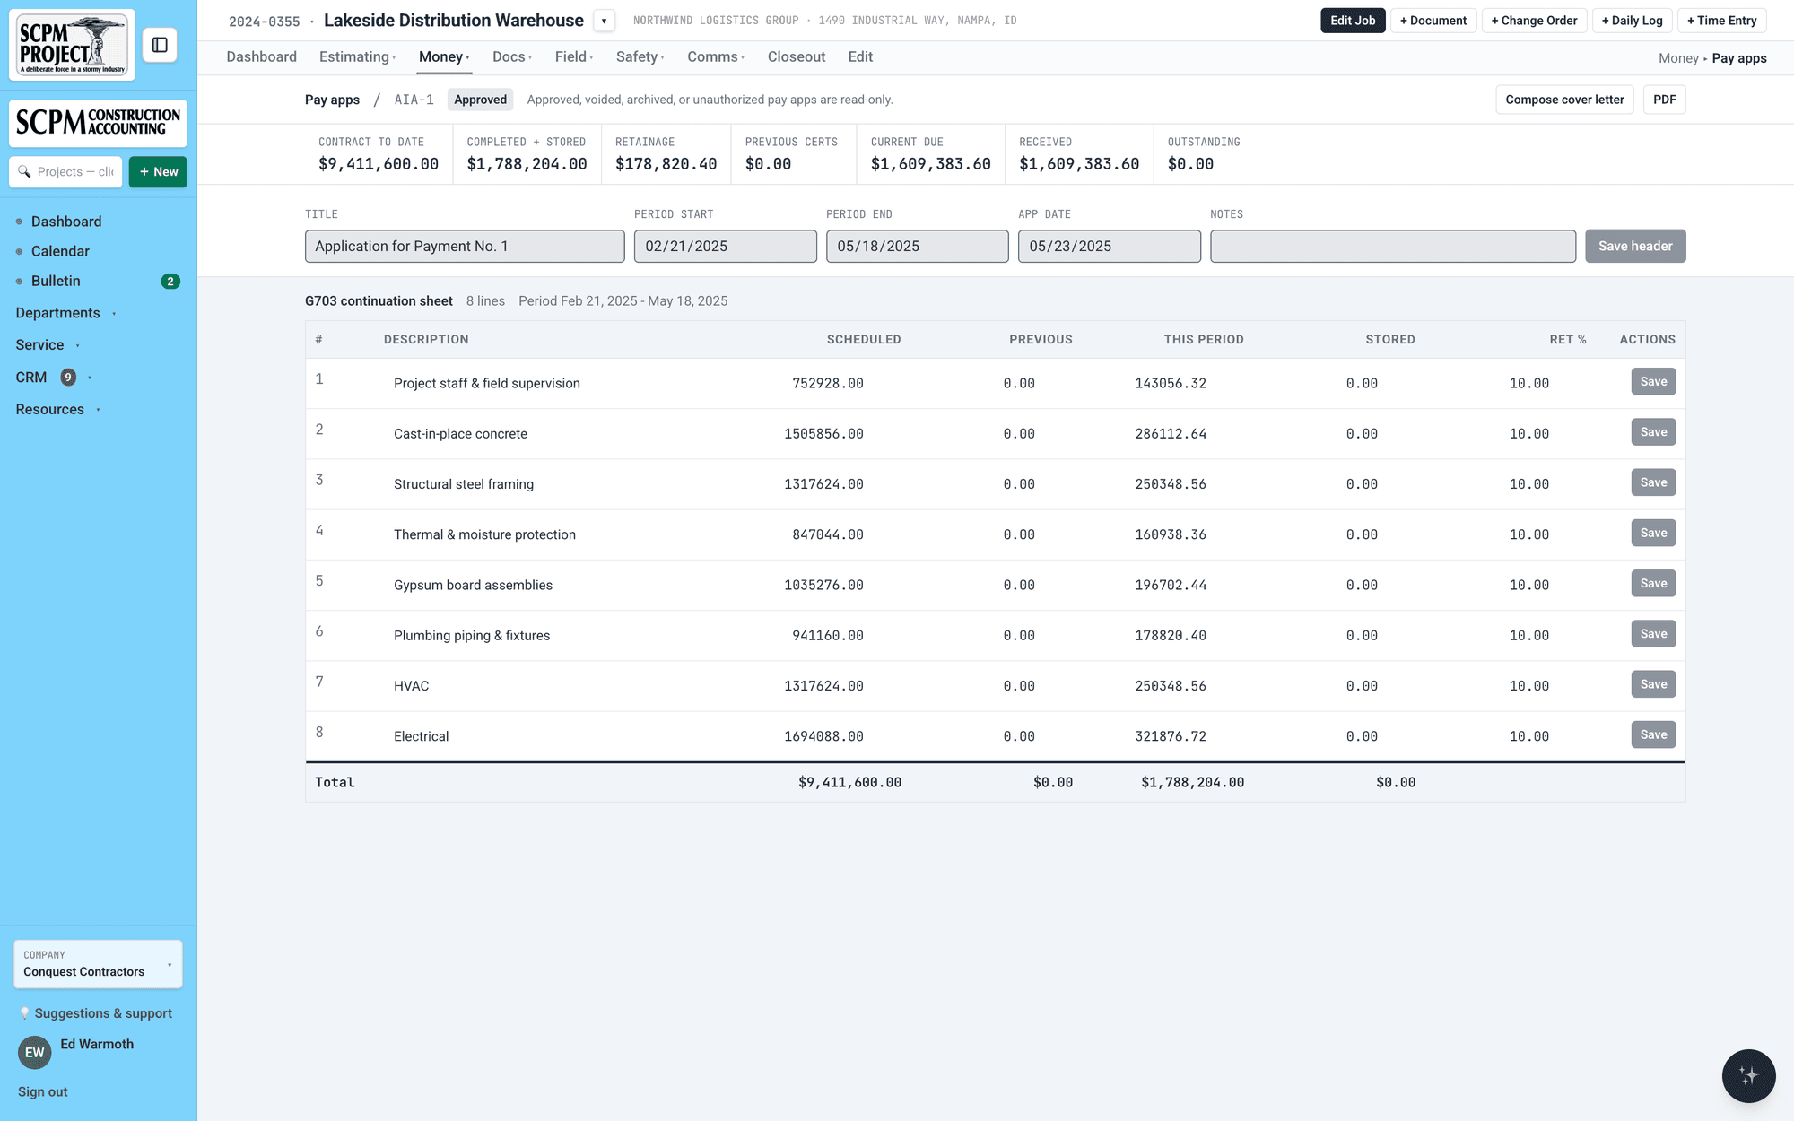Expand Service in the sidebar
The height and width of the screenshot is (1121, 1794).
coord(48,345)
